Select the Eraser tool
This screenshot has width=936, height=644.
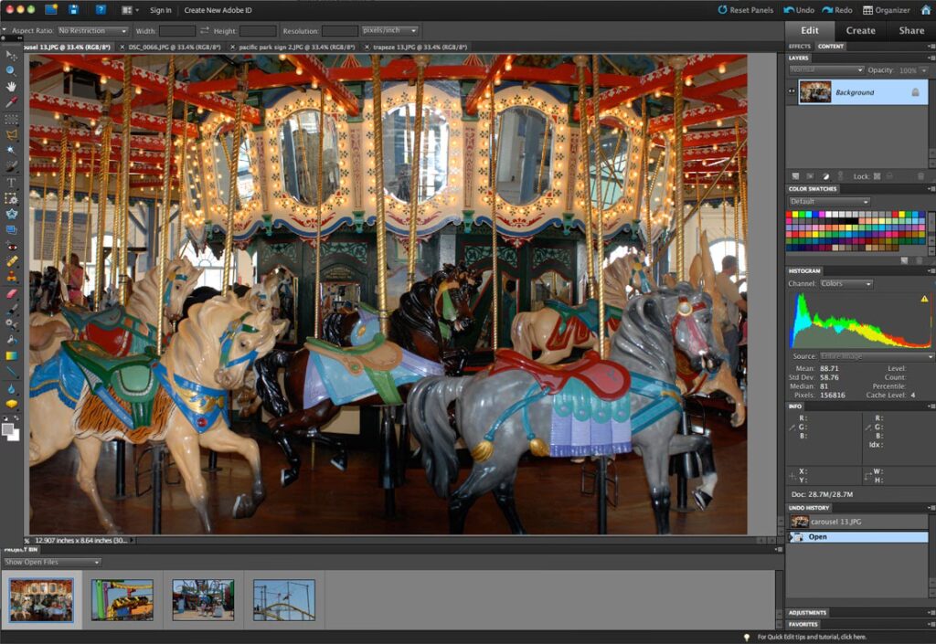click(x=11, y=293)
